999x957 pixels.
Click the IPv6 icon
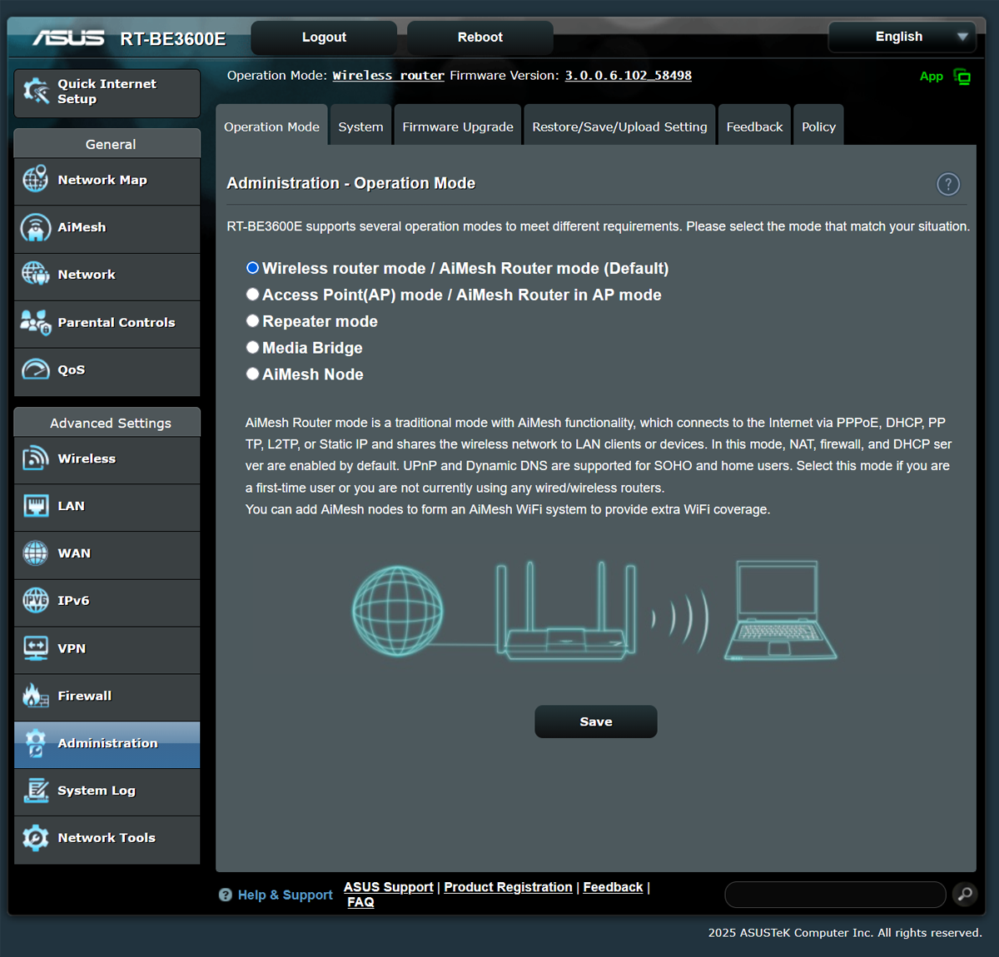[x=35, y=600]
